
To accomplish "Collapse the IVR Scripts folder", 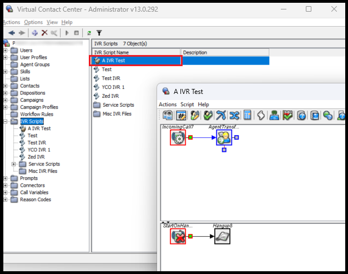I will (x=6, y=122).
